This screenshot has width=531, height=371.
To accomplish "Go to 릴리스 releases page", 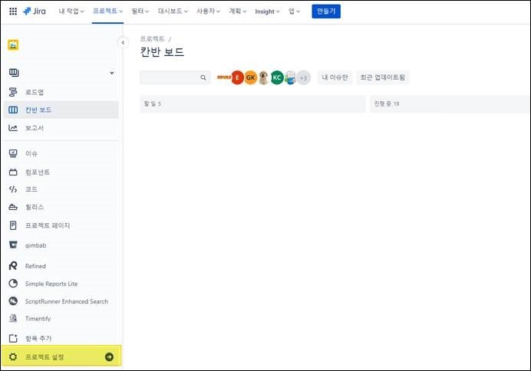I will 35,207.
